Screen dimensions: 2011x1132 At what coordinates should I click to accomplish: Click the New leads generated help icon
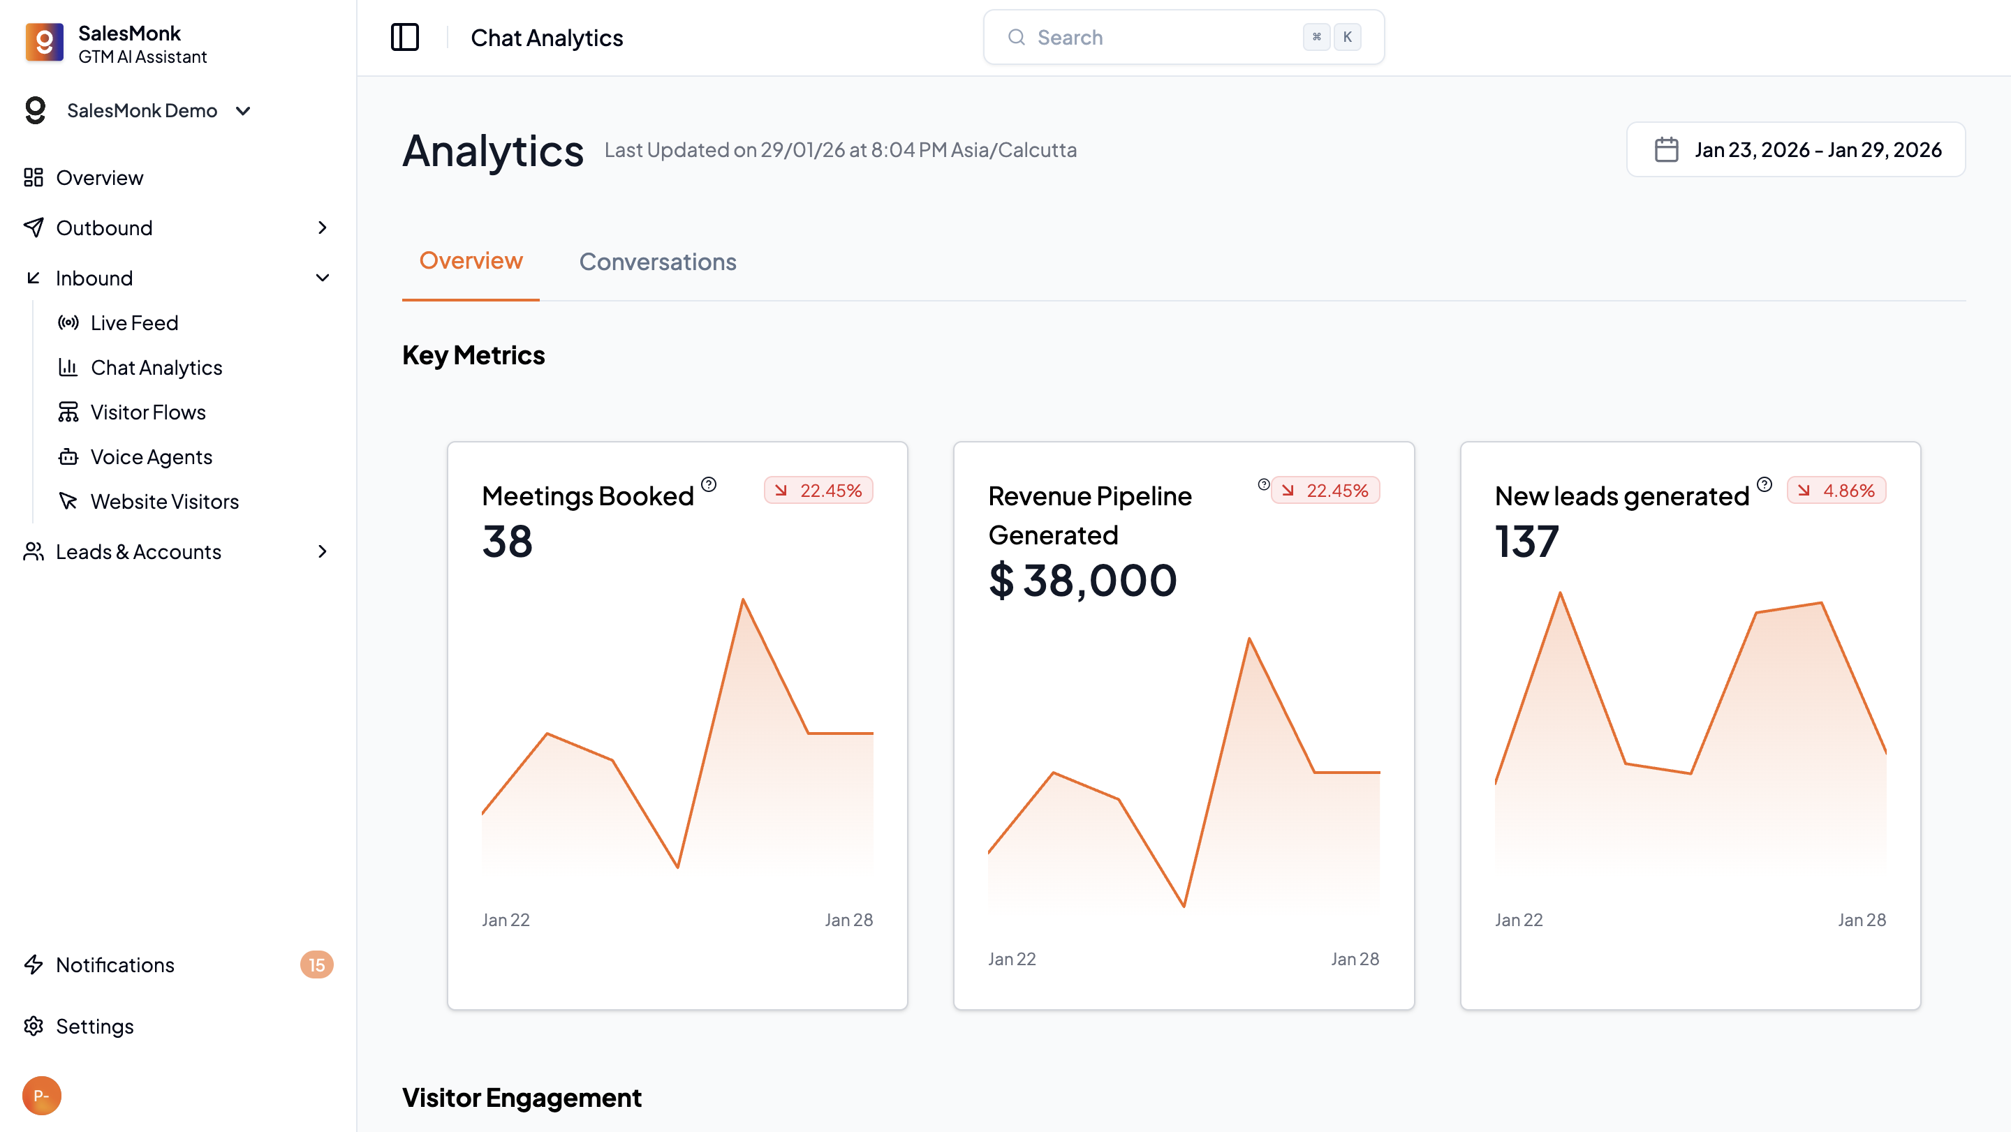click(1765, 484)
